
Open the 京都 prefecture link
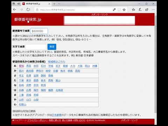click(56, 71)
